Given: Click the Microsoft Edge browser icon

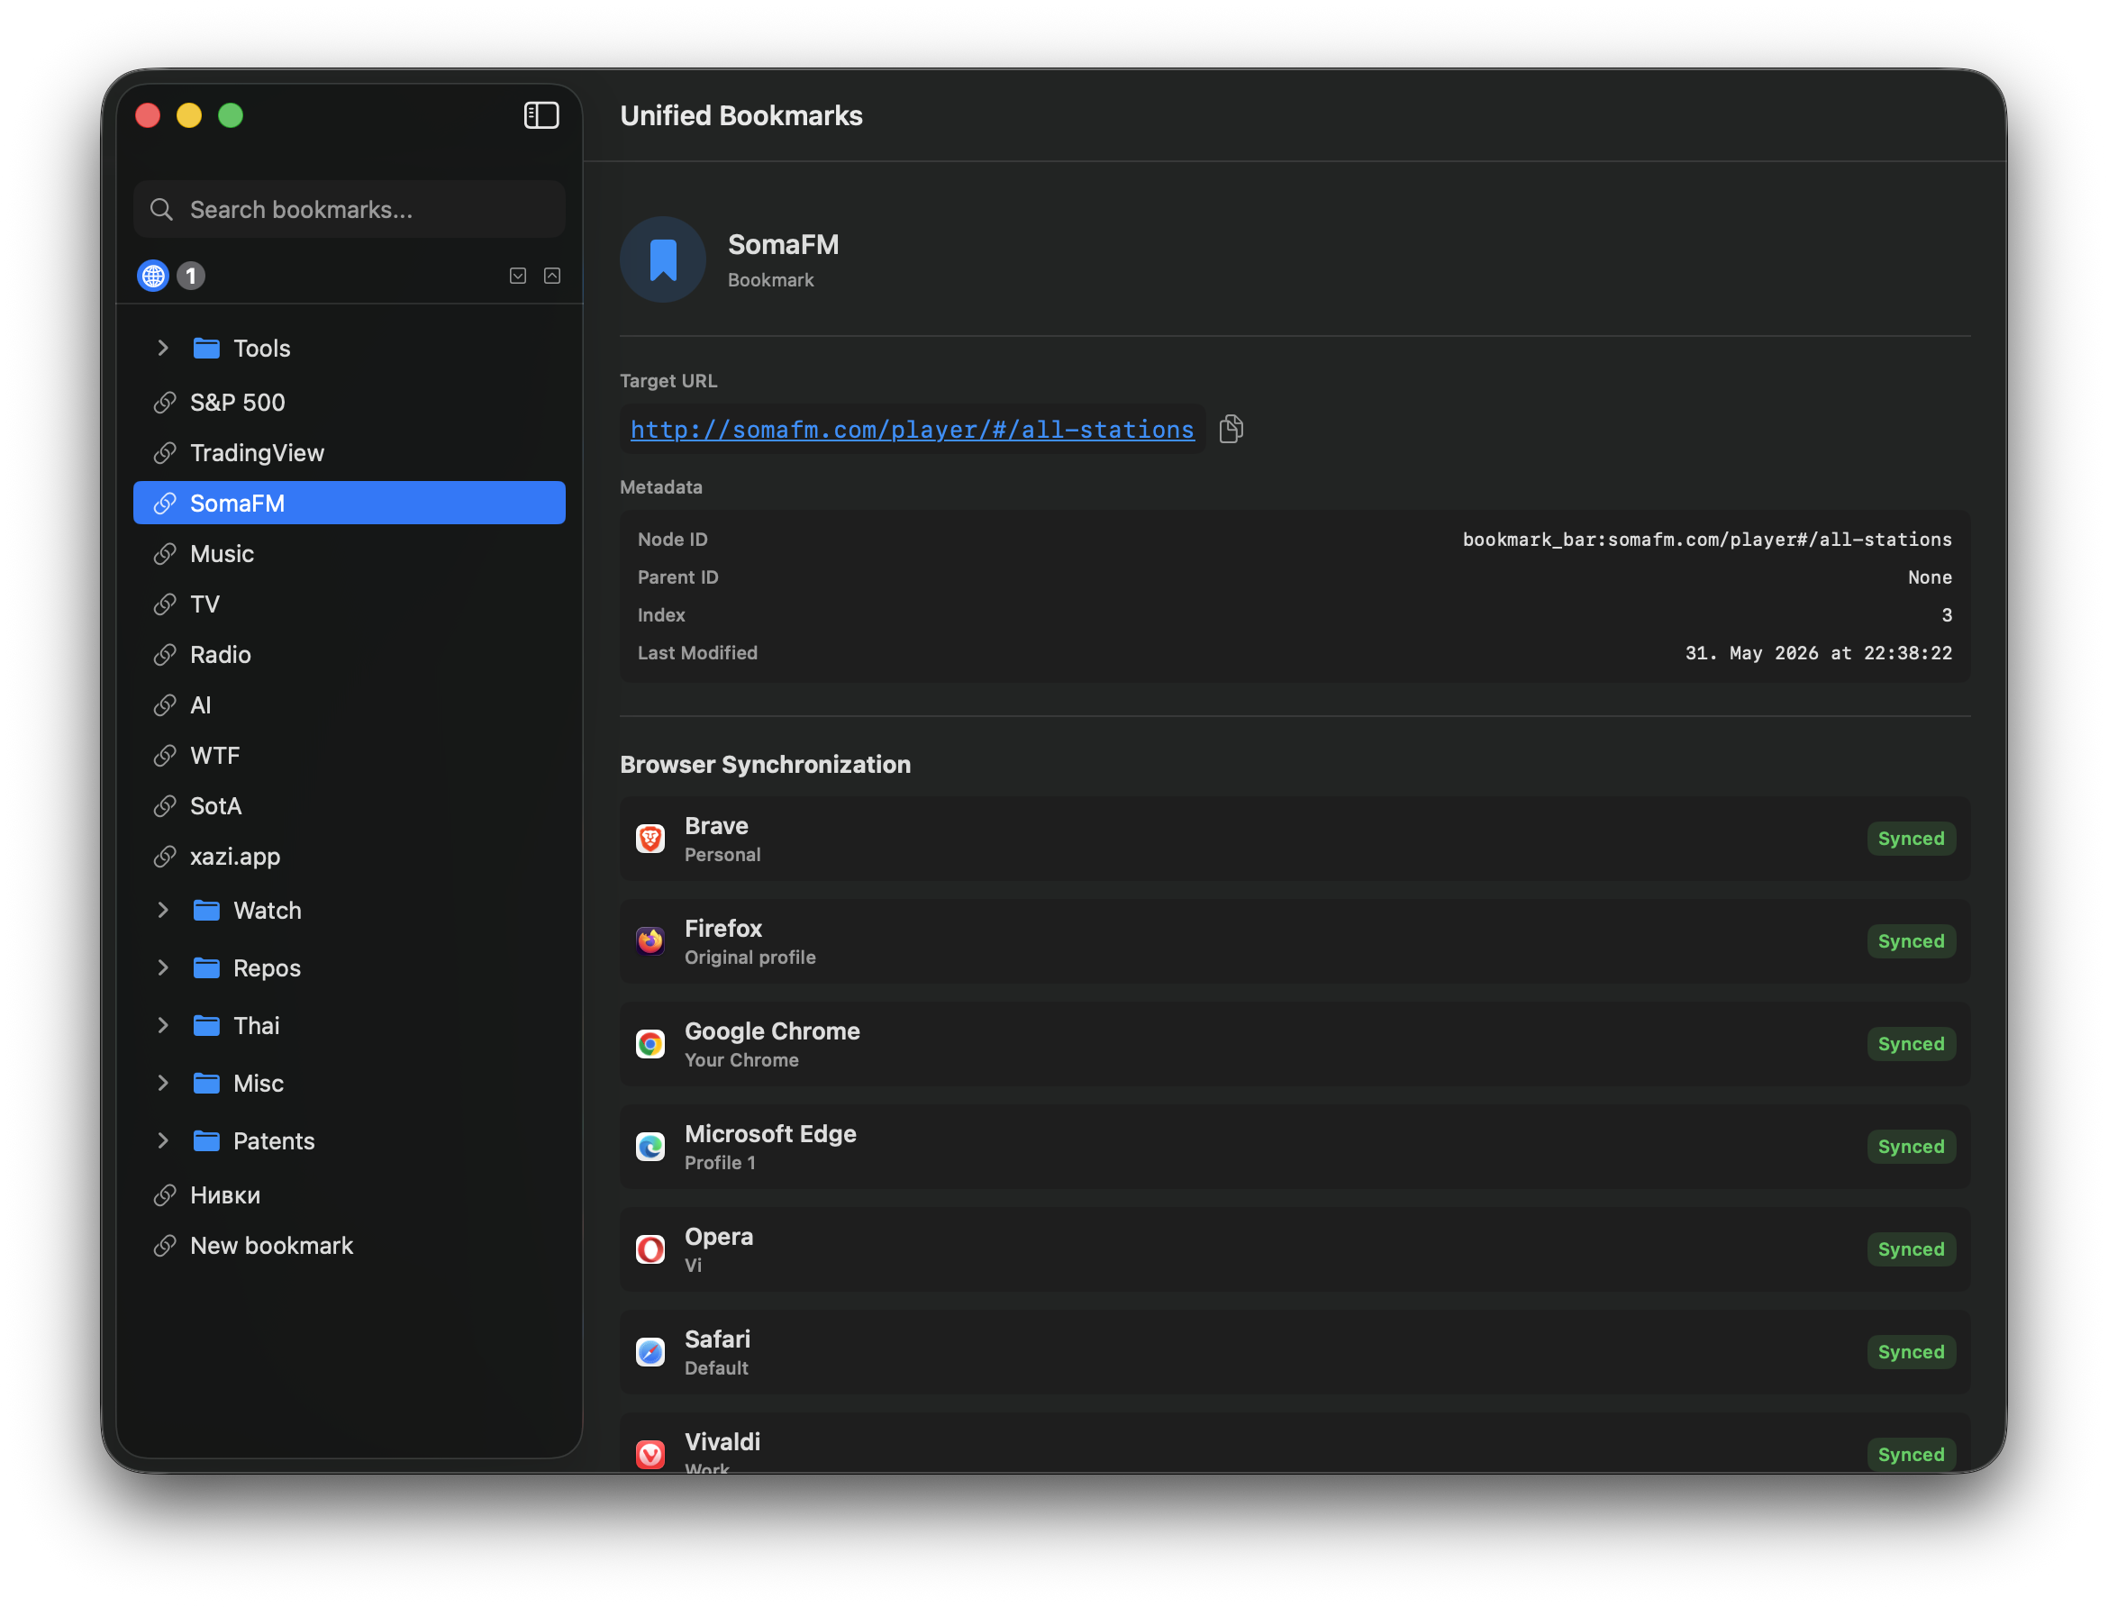Looking at the screenshot, I should pos(650,1147).
